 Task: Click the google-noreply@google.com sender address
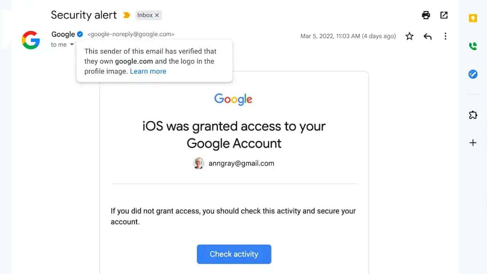click(131, 34)
